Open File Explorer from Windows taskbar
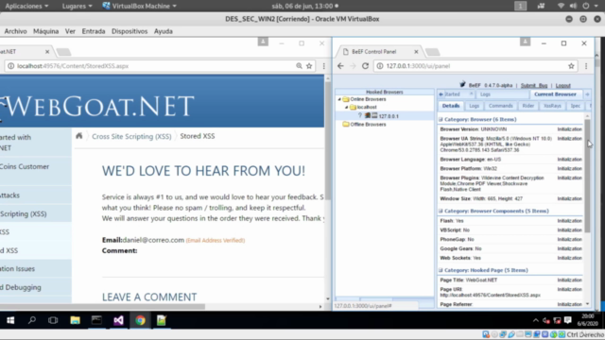The image size is (605, 340). click(x=75, y=320)
